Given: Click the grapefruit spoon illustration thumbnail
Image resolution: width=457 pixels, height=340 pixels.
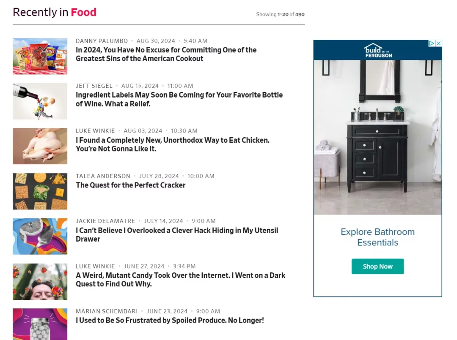Looking at the screenshot, I should [40, 237].
